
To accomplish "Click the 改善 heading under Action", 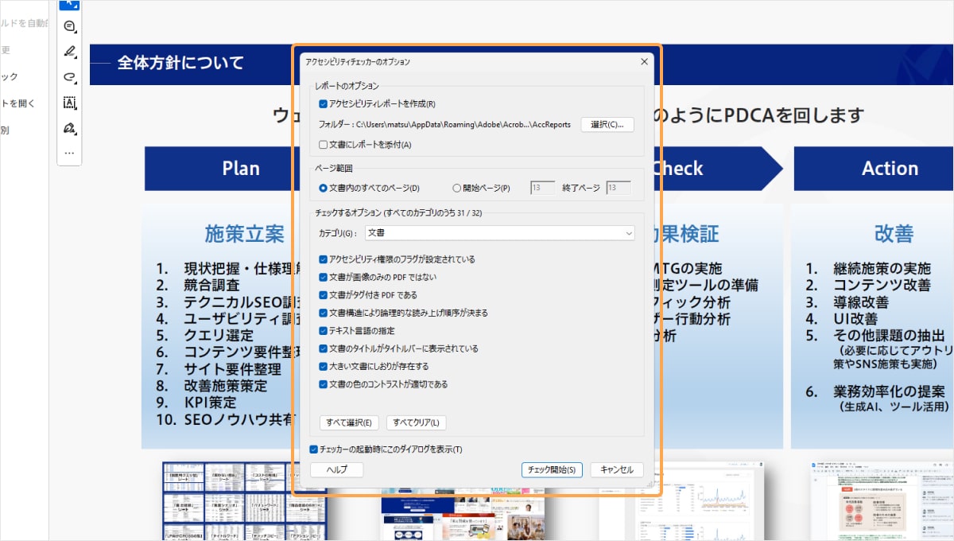I will click(894, 234).
